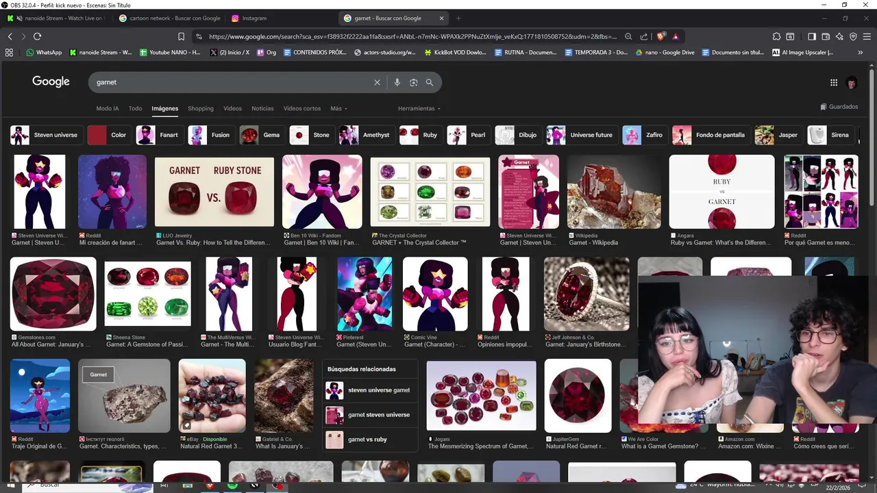Open Spotify from the Windows taskbar

(x=232, y=485)
